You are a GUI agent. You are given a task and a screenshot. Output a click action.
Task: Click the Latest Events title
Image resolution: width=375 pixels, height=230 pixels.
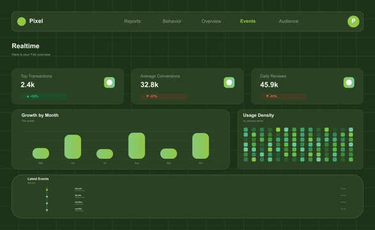point(38,179)
